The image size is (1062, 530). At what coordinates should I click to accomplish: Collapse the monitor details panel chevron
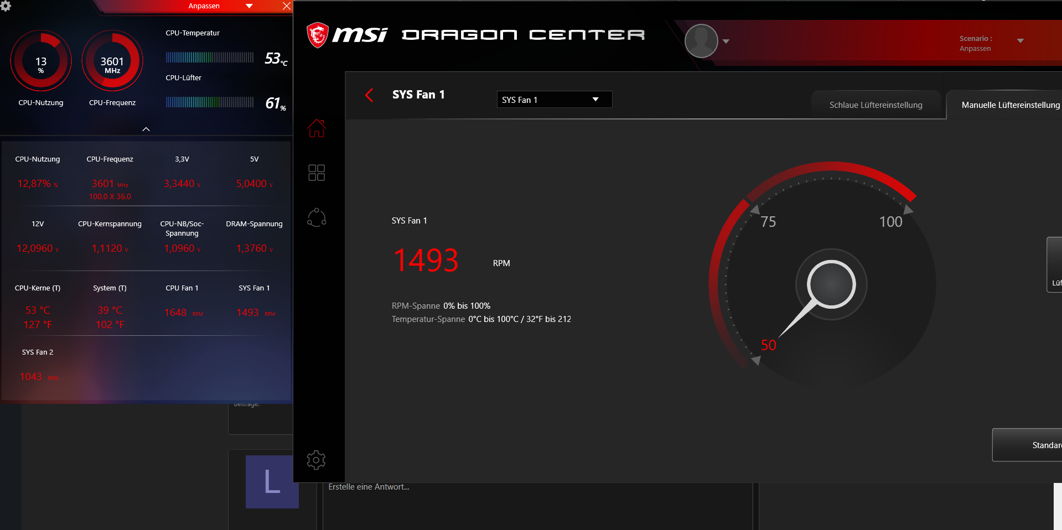point(146,129)
